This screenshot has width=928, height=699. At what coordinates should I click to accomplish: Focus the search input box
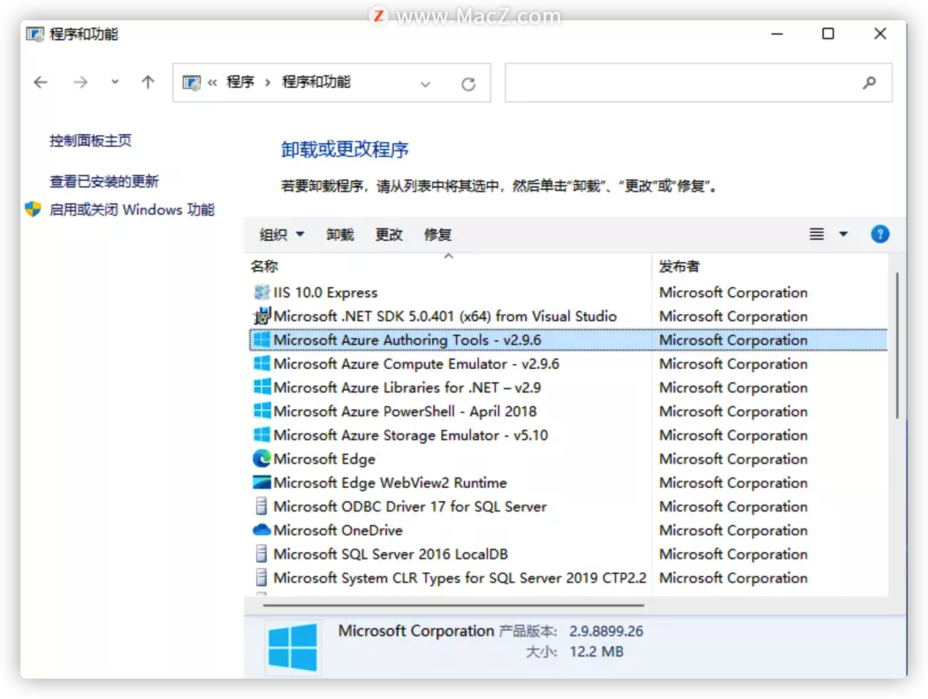698,83
